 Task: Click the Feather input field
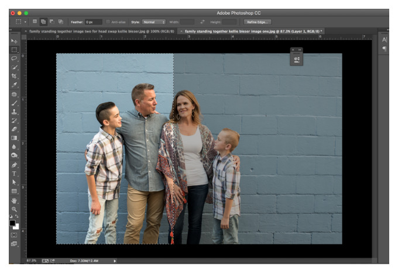94,22
